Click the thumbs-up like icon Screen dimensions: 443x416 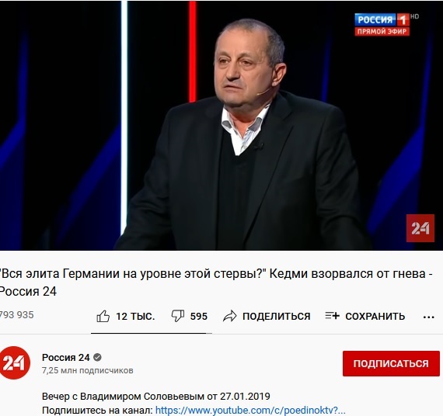point(103,316)
